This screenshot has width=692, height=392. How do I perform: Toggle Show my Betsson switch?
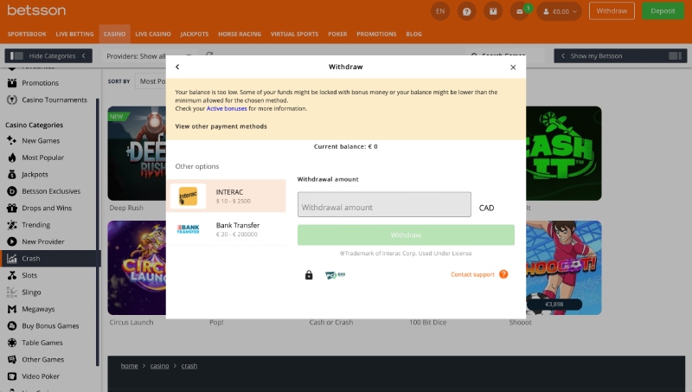pos(675,55)
